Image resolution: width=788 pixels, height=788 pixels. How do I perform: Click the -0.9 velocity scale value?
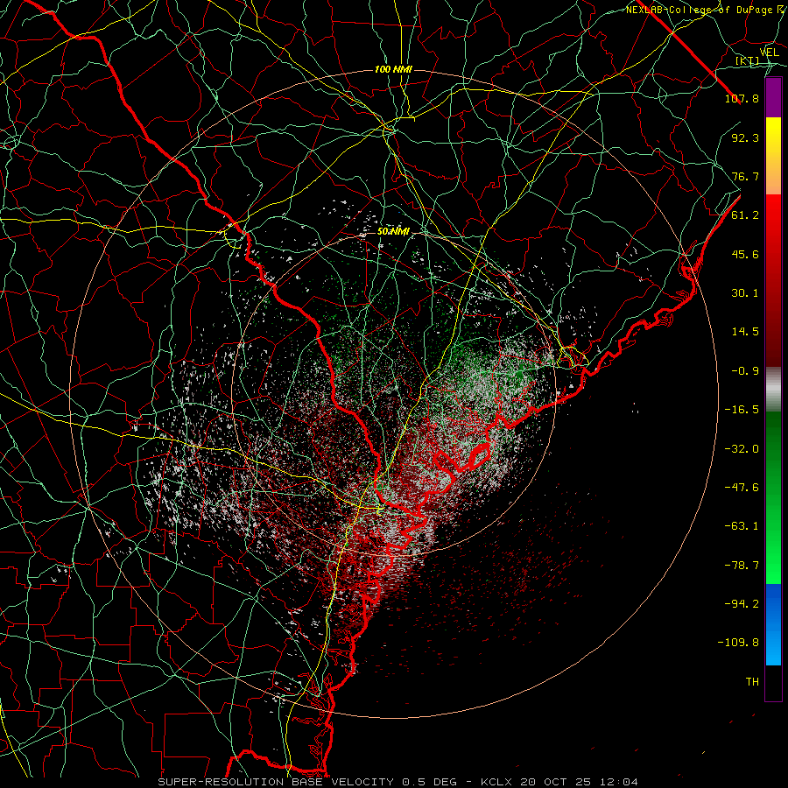[x=745, y=371]
